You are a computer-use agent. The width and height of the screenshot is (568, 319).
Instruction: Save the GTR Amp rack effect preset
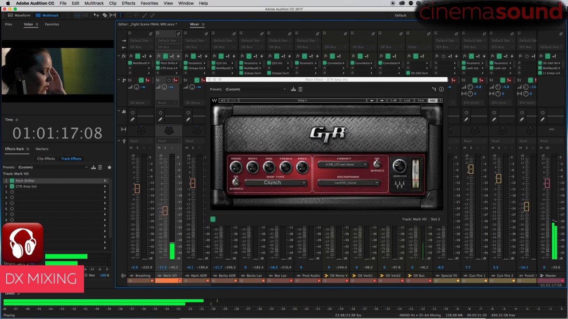tap(293, 89)
